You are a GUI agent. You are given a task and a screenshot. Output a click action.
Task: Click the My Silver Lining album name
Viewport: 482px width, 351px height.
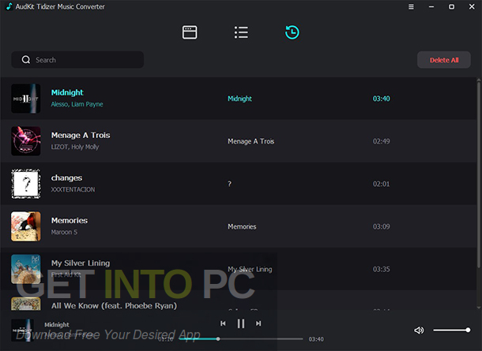tap(250, 269)
